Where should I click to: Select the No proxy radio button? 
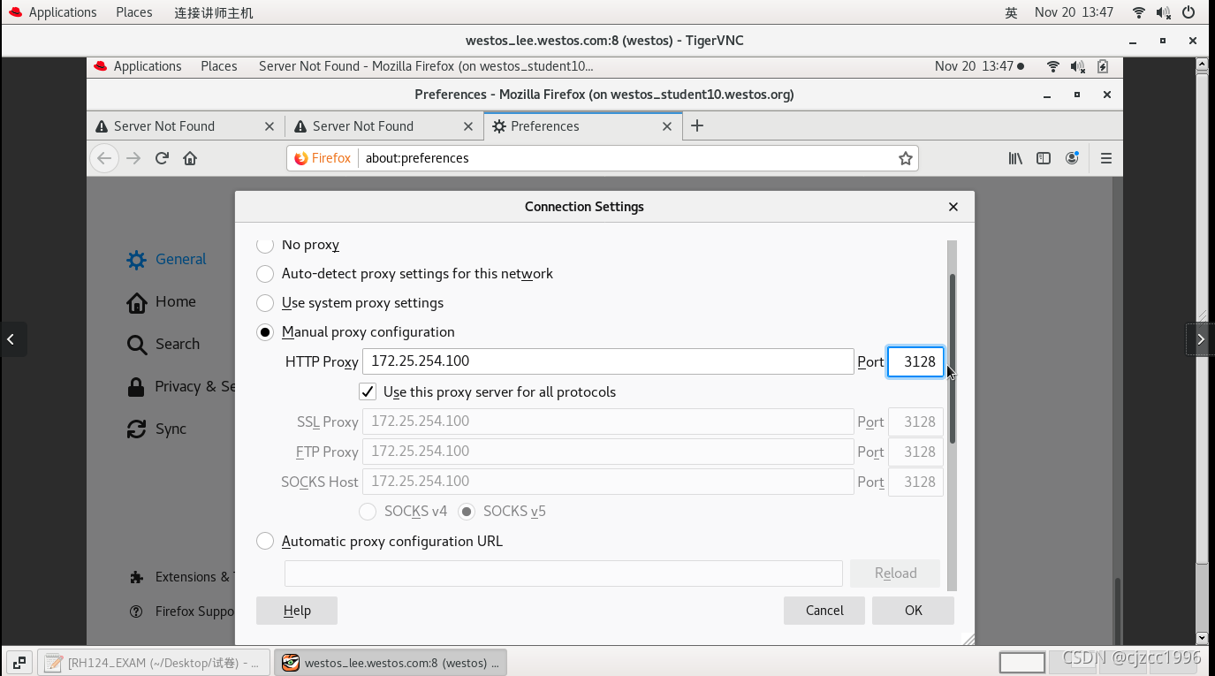[265, 244]
